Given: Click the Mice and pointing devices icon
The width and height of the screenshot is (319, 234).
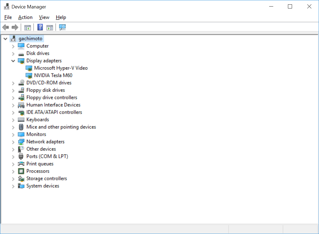Looking at the screenshot, I should click(21, 127).
